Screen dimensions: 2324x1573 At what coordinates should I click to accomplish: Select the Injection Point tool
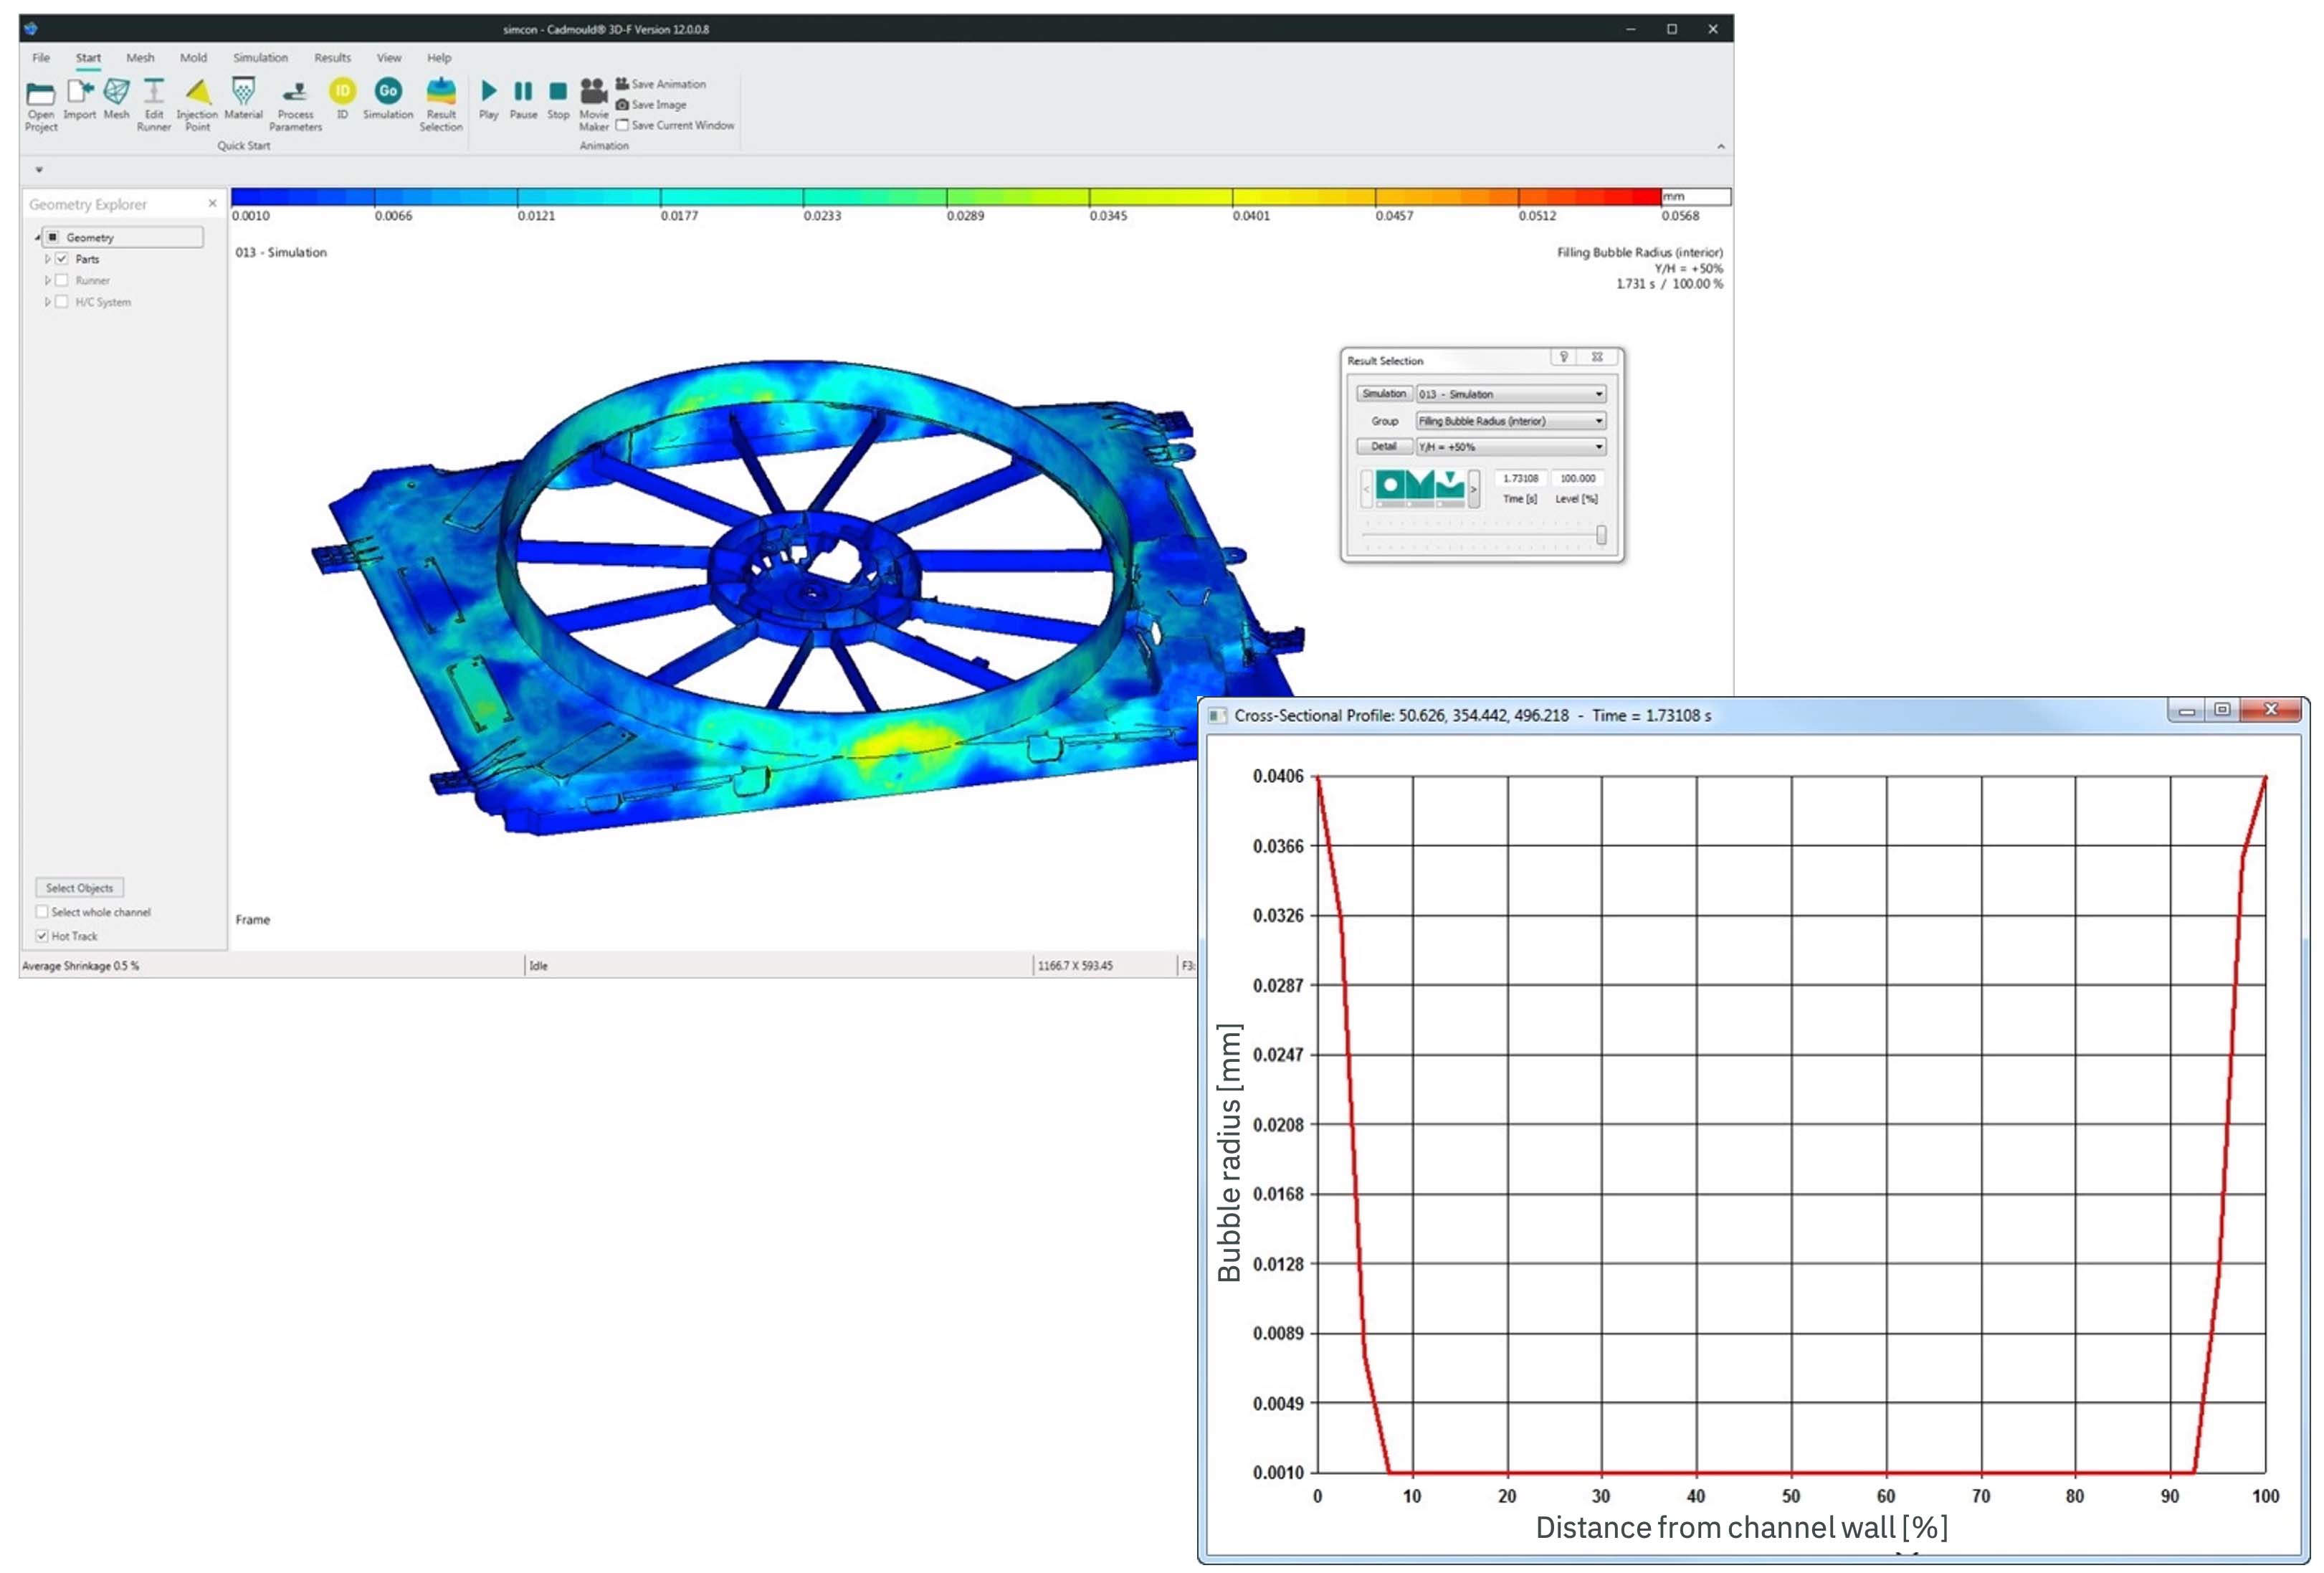pos(197,104)
